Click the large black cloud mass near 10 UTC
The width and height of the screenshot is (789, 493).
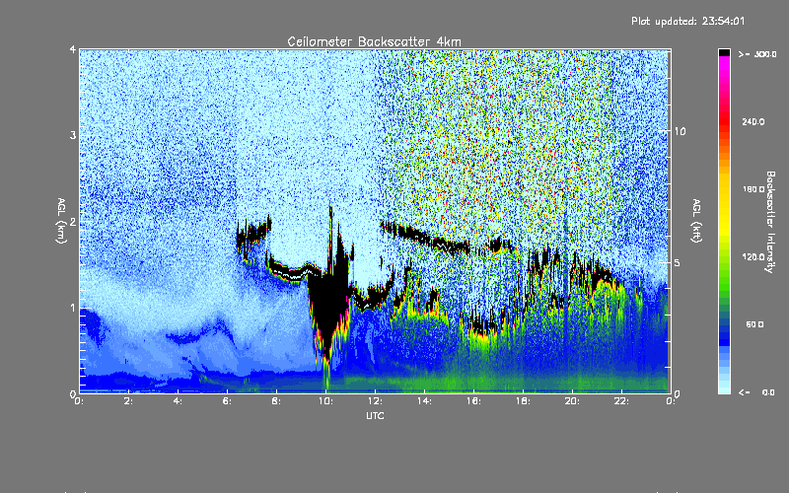(328, 297)
